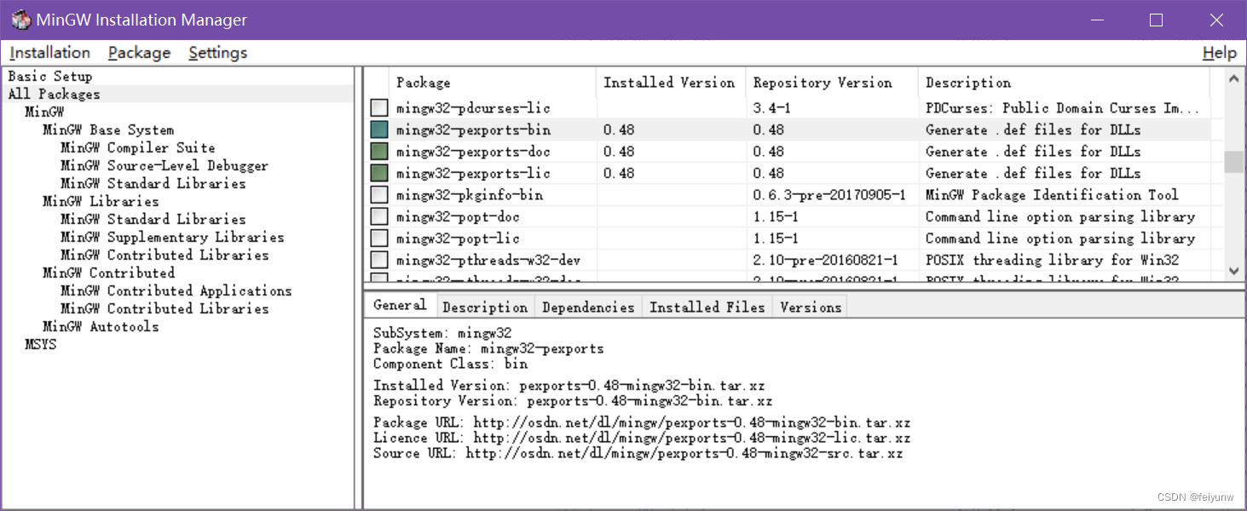This screenshot has width=1247, height=511.
Task: Select the mingw32-pexports-bin package name
Action: click(473, 129)
